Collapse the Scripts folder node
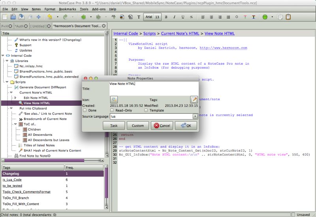Image resolution: width=316 pixels, height=217 pixels. [7, 82]
